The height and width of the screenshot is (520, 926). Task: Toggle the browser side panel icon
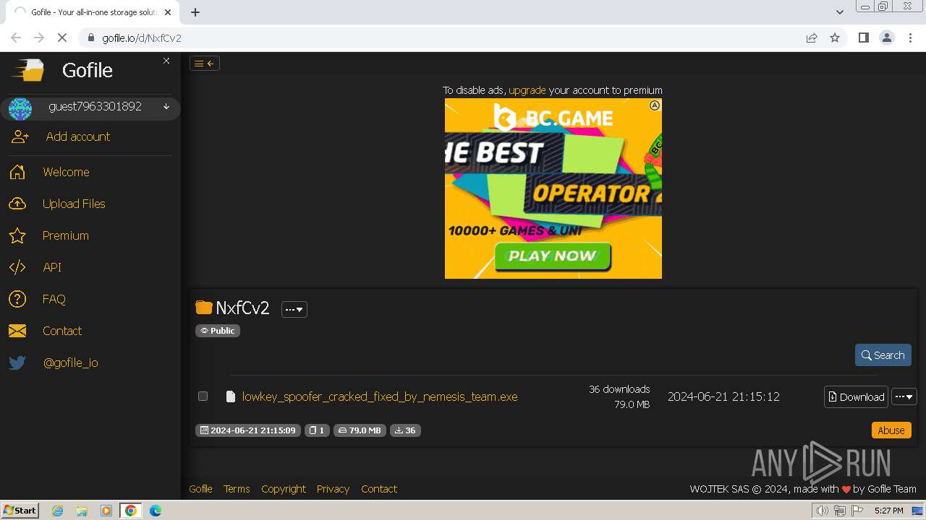click(x=863, y=38)
